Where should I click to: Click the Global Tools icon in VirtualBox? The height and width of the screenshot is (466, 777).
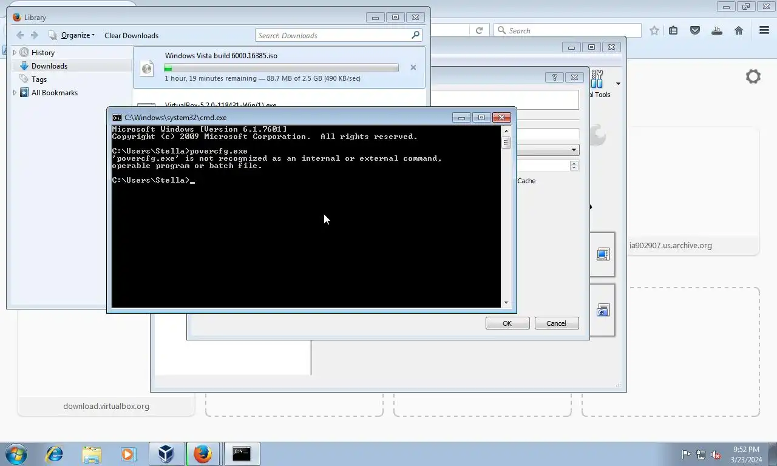point(598,79)
